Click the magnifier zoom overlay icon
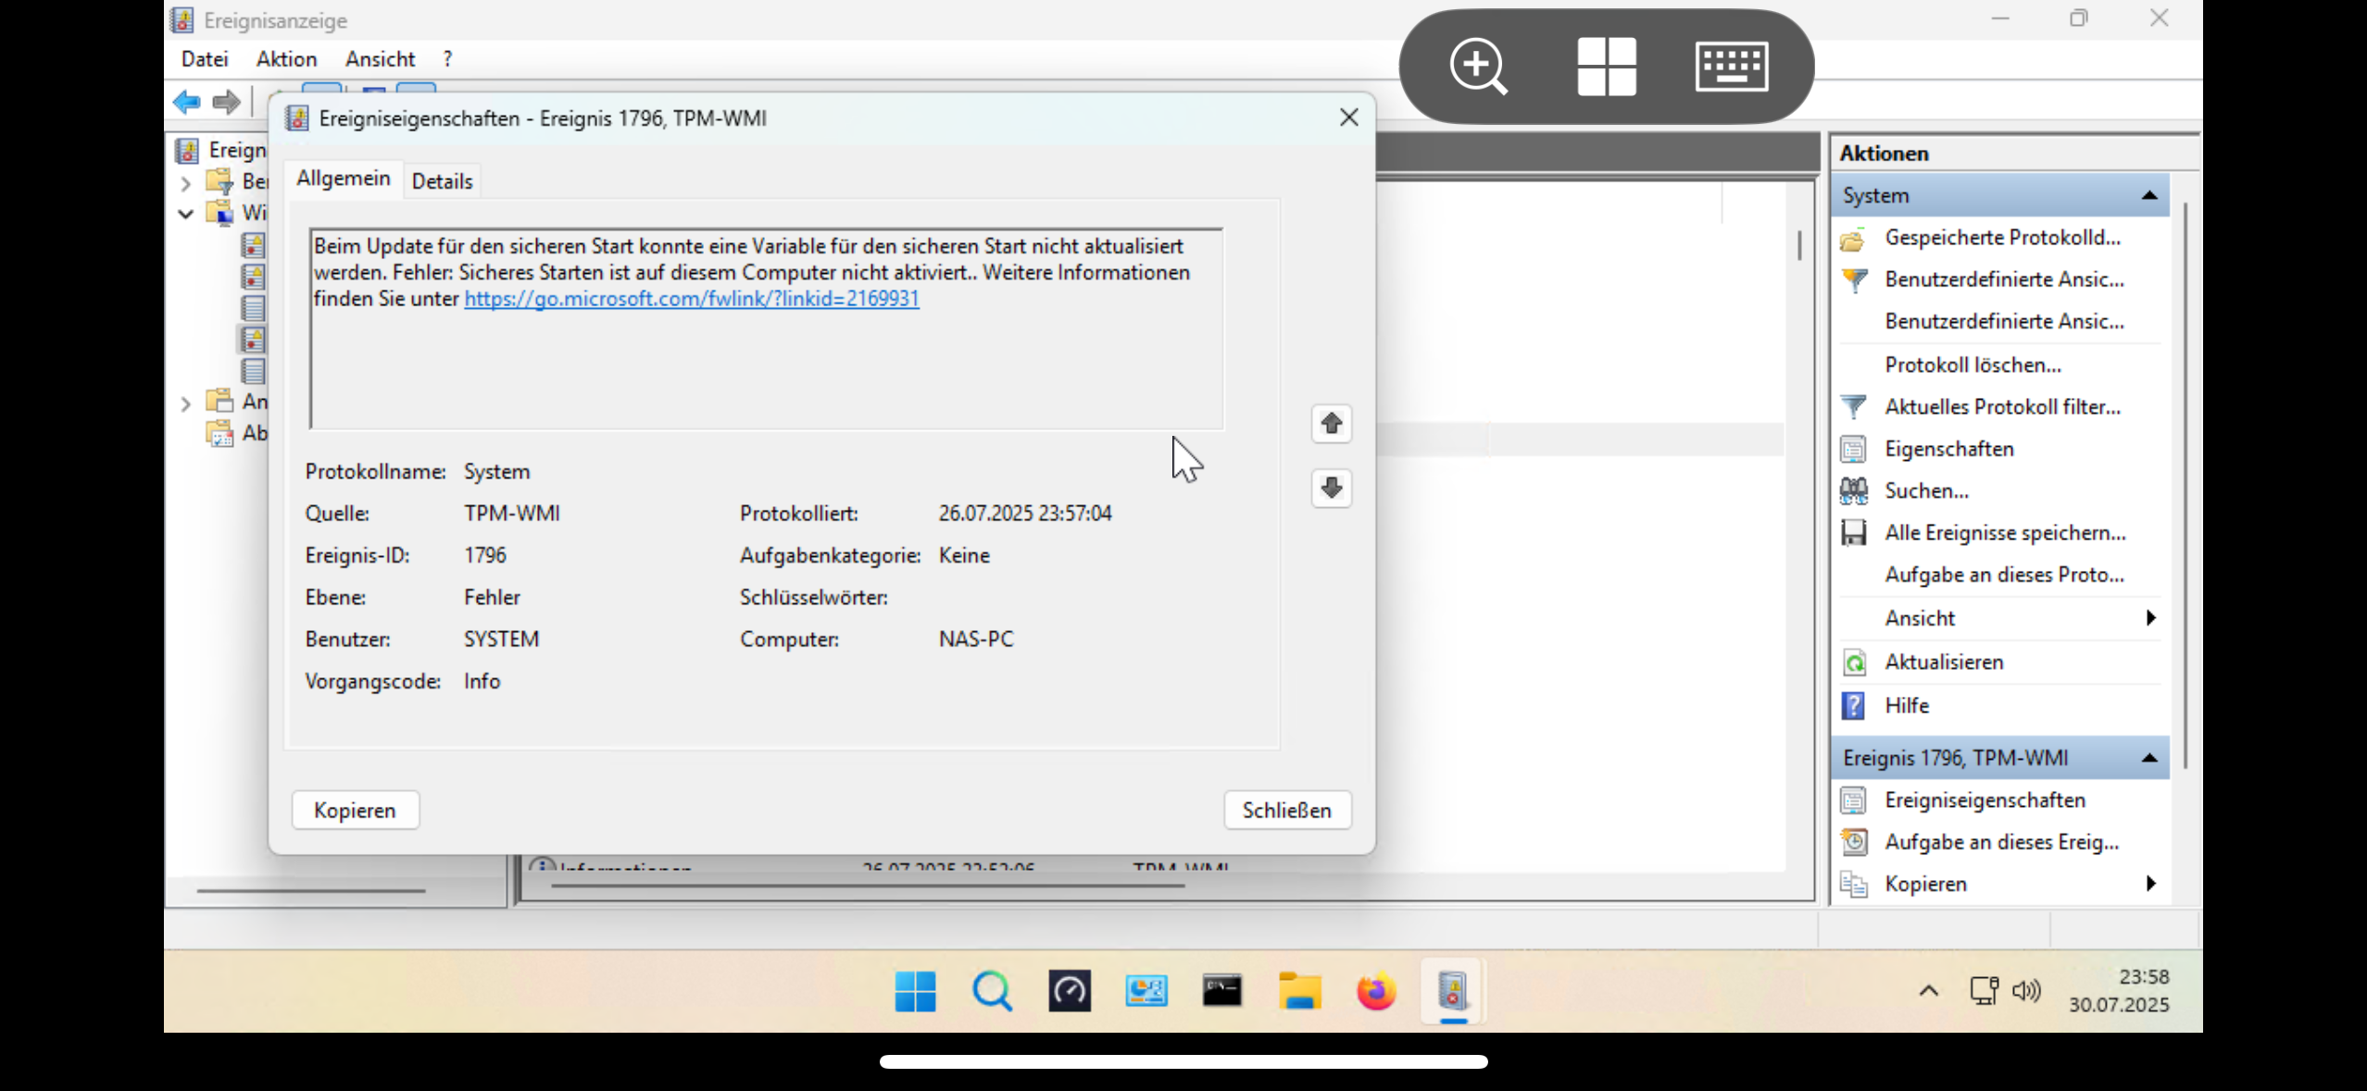2367x1091 pixels. pyautogui.click(x=1478, y=67)
